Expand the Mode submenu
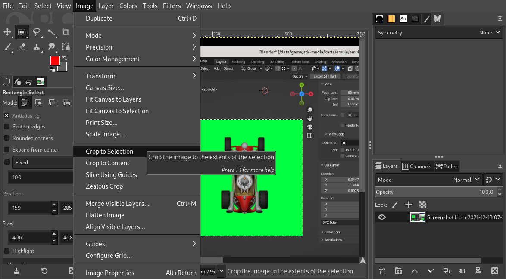This screenshot has width=506, height=279. click(x=137, y=35)
